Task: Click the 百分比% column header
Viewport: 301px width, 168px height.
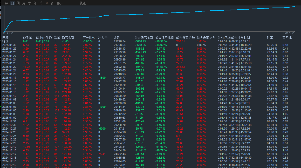Action: pyautogui.click(x=89, y=38)
